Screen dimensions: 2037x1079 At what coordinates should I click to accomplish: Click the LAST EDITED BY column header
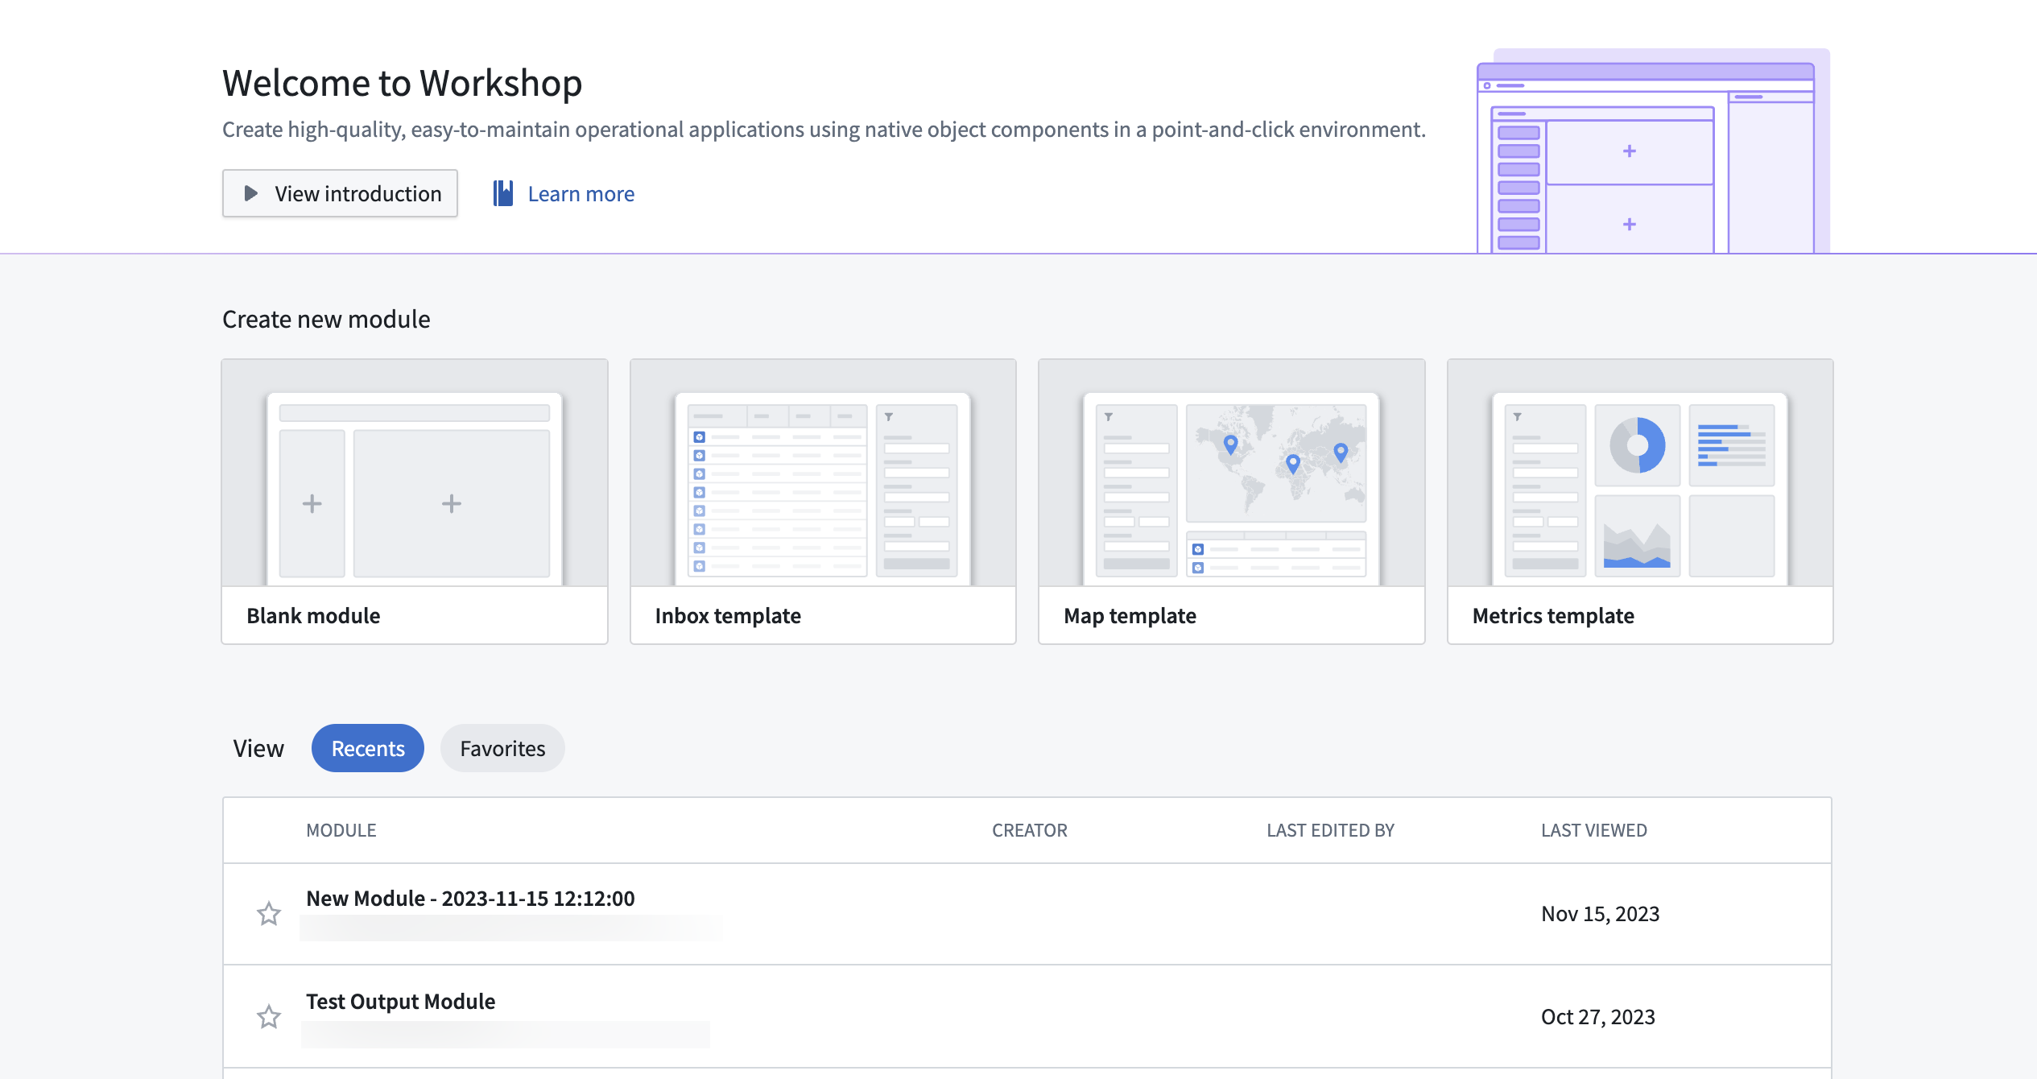click(1331, 830)
